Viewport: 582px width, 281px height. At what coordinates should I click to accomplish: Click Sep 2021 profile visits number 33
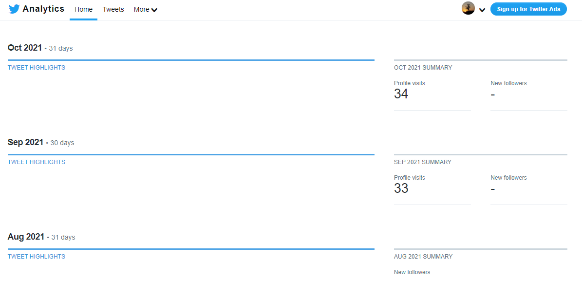coord(401,188)
